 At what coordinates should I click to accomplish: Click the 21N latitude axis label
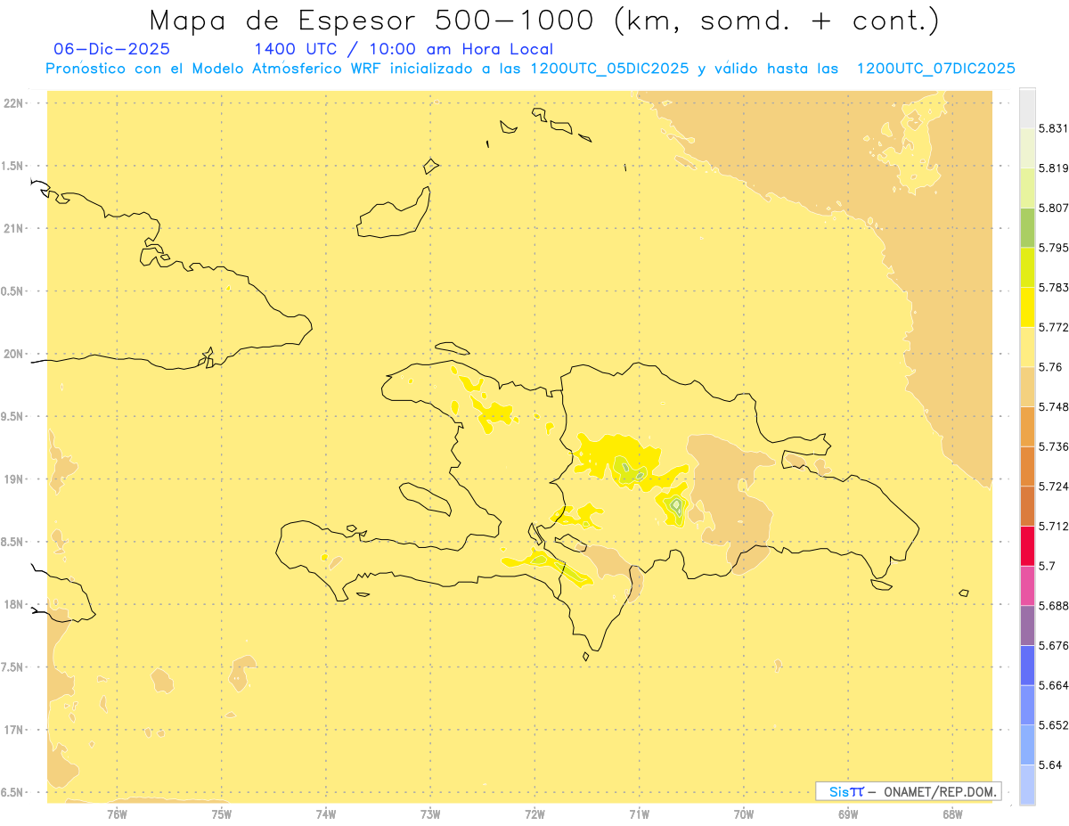tap(14, 229)
